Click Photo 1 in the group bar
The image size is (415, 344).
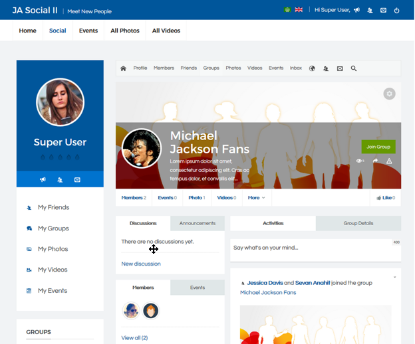[x=197, y=198]
